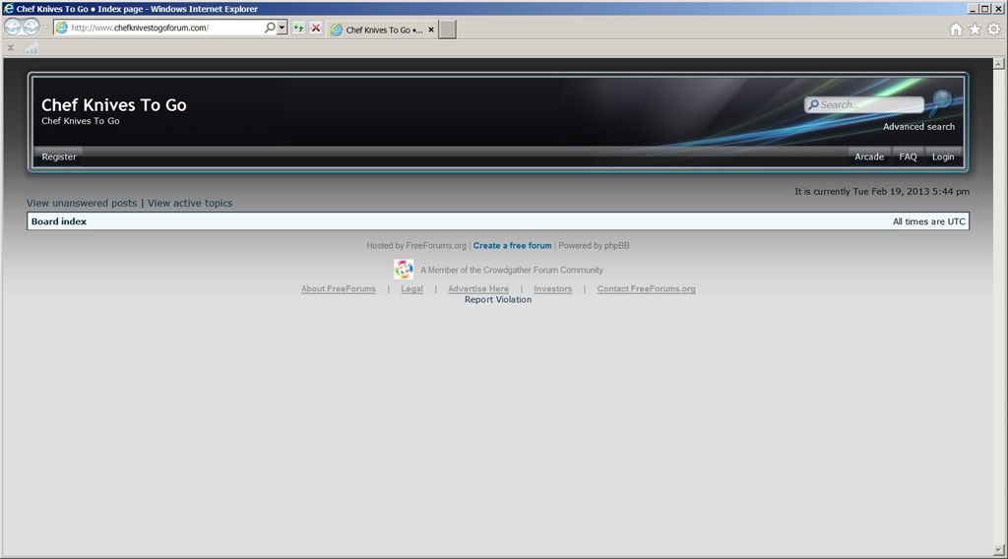
Task: Open the FAQ menu item
Action: (x=908, y=156)
